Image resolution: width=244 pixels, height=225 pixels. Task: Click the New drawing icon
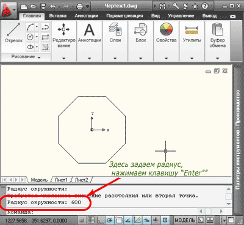pos(24,7)
